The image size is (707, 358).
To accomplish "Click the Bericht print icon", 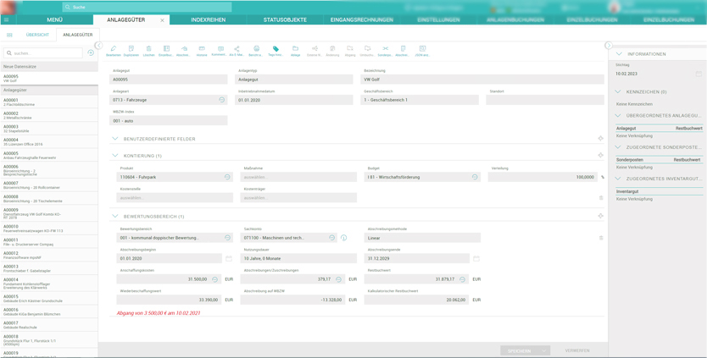I will point(256,50).
